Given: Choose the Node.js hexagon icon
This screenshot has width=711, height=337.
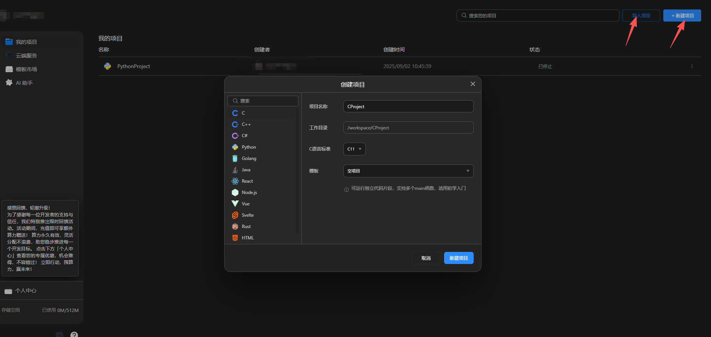Looking at the screenshot, I should pos(235,193).
